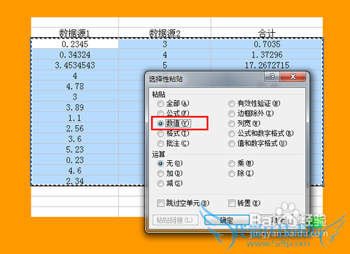Select cell containing 4.6
The height and width of the screenshot is (254, 350).
pyautogui.click(x=75, y=170)
